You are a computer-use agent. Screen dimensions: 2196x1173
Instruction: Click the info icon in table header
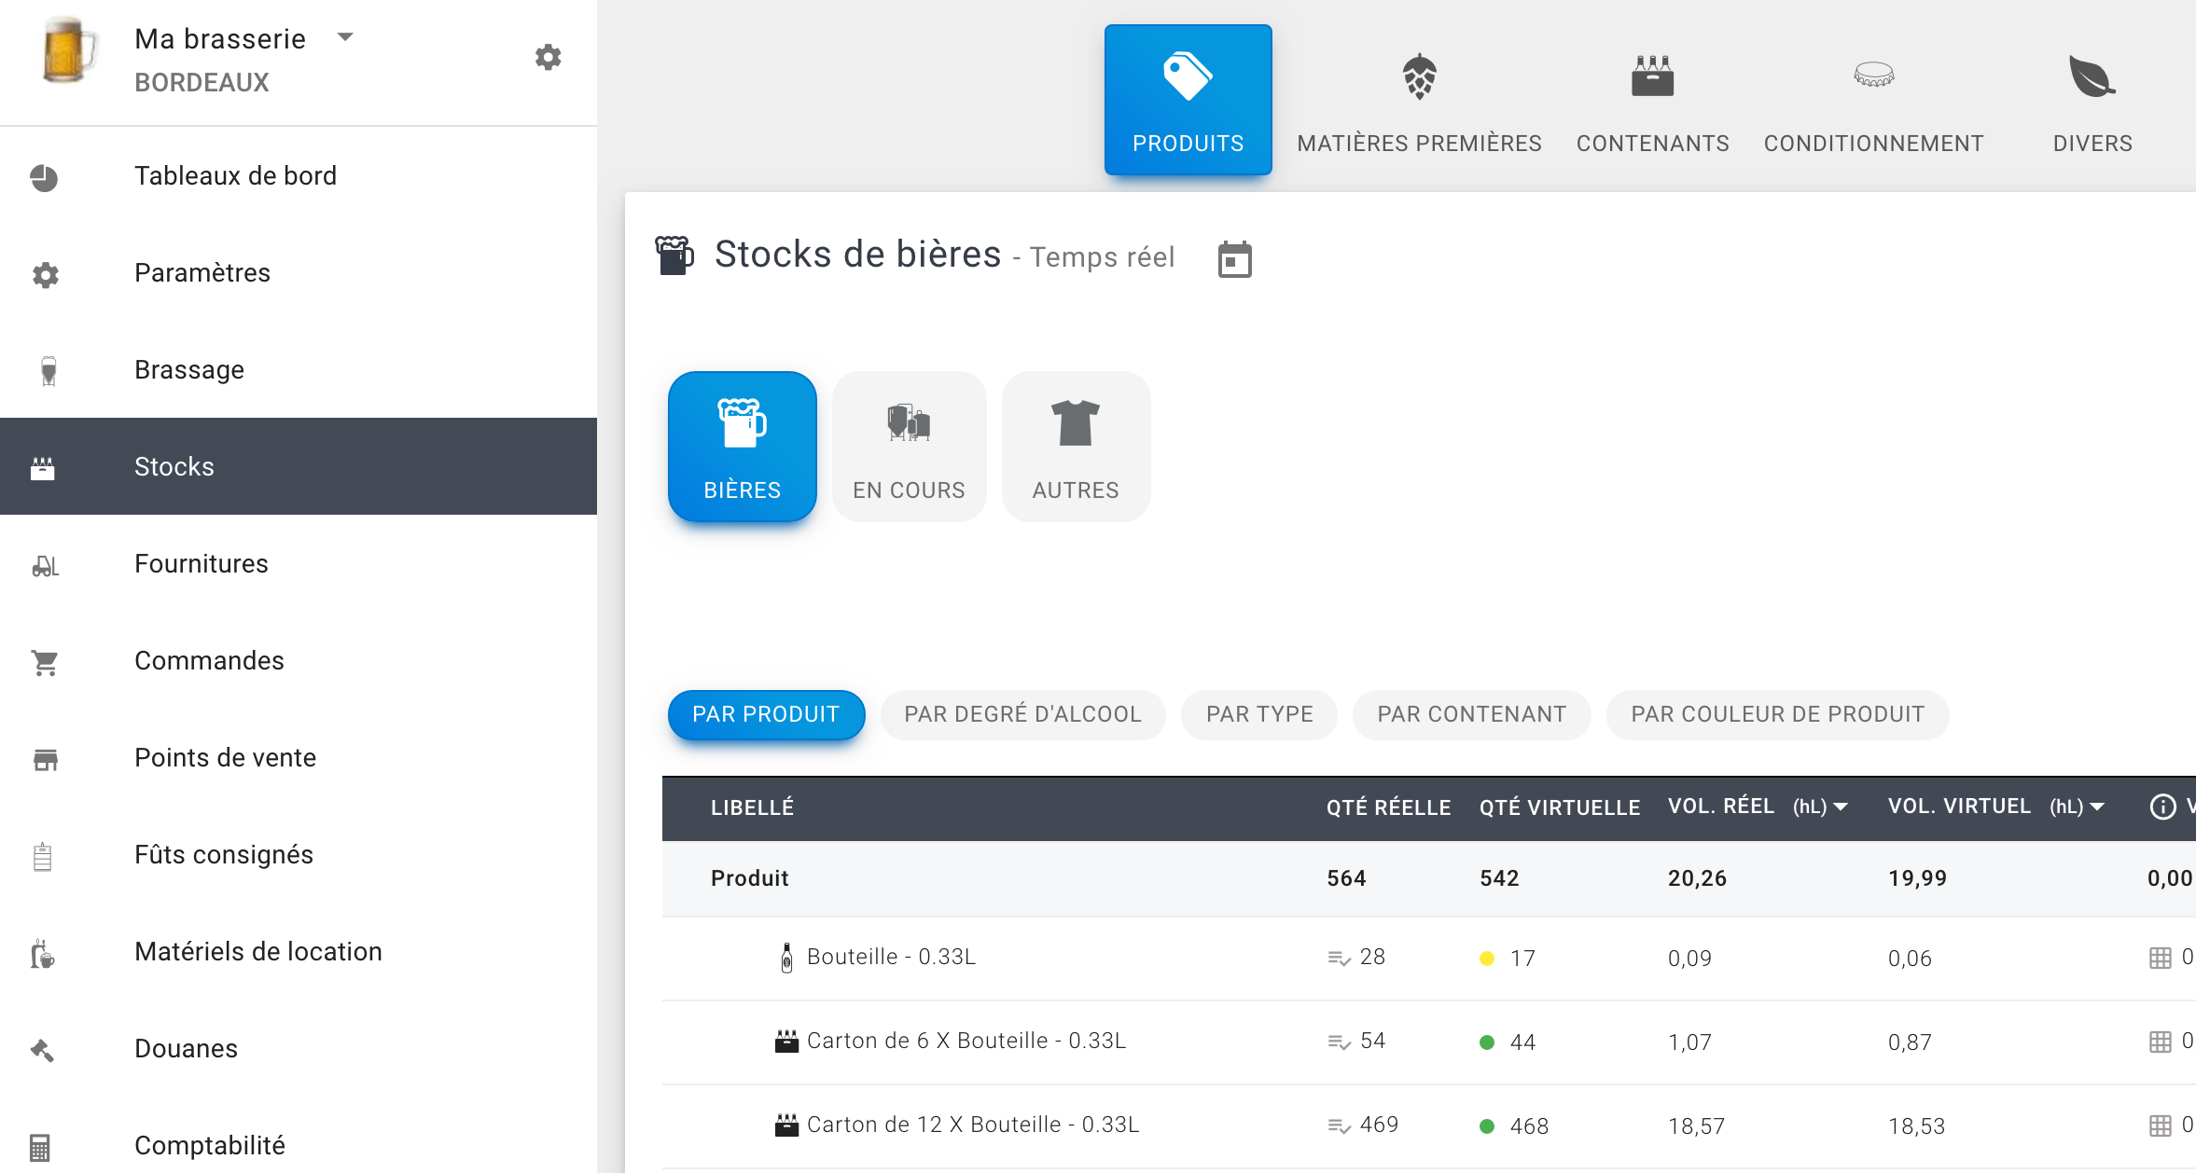coord(2162,807)
